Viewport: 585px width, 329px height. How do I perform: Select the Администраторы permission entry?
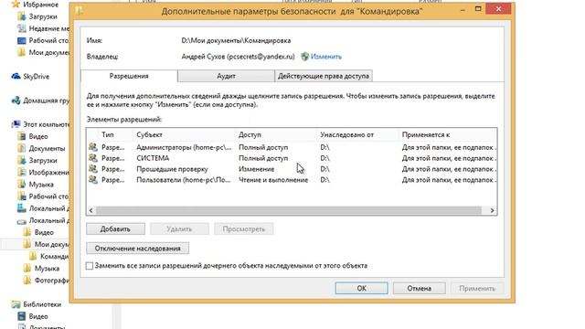[292, 147]
